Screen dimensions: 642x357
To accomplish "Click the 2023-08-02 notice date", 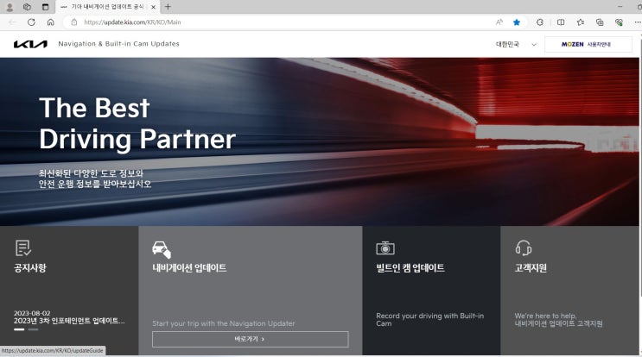I will [x=32, y=313].
